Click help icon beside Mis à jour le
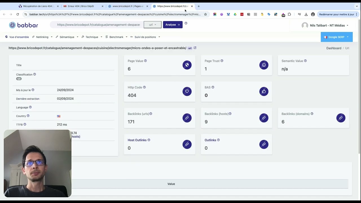Screen dimensions: 361x203 pos(33,90)
